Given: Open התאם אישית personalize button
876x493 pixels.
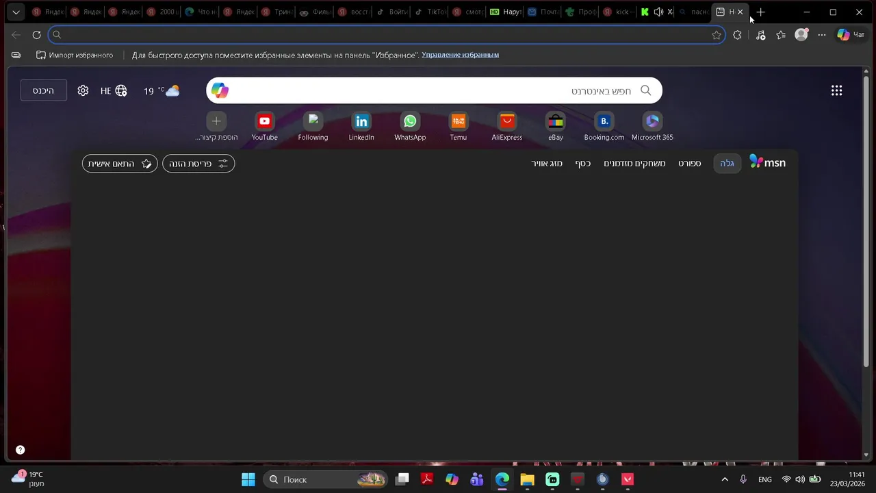Looking at the screenshot, I should click(120, 164).
